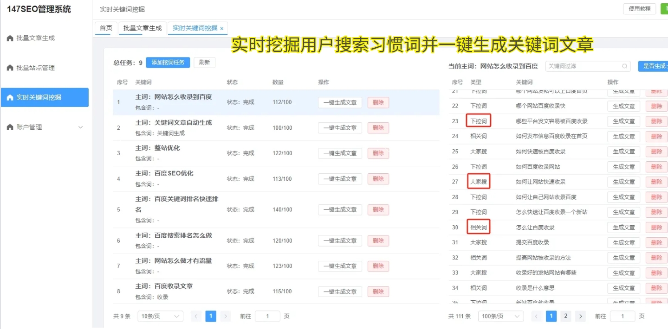Select page 2 in right pagination
The image size is (668, 329).
pos(566,316)
